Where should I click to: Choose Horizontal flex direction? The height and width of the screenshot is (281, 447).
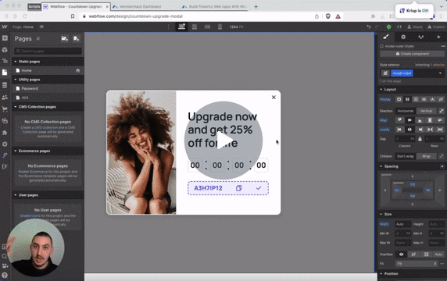point(406,111)
